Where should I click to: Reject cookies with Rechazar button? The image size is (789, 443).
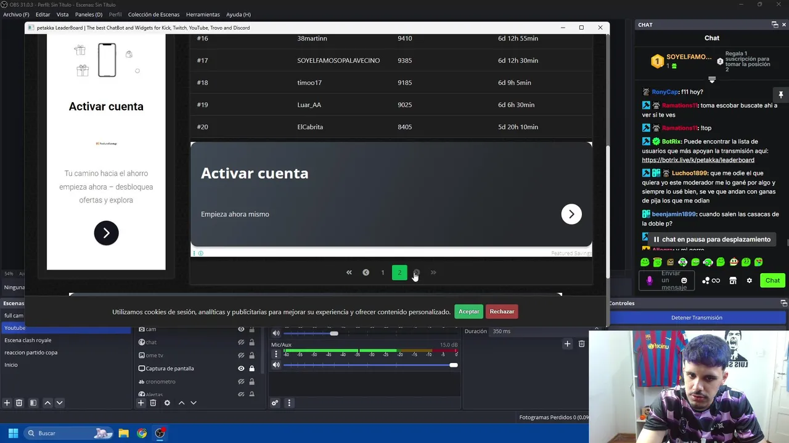click(x=502, y=312)
